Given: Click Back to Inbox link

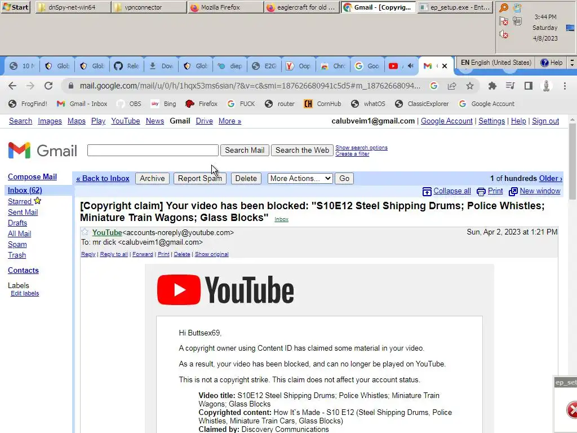Looking at the screenshot, I should pyautogui.click(x=103, y=179).
